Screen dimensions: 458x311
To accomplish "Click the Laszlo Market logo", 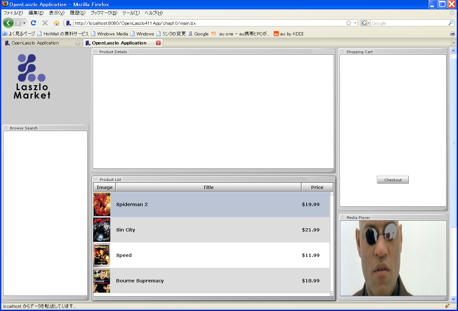I will coord(32,77).
